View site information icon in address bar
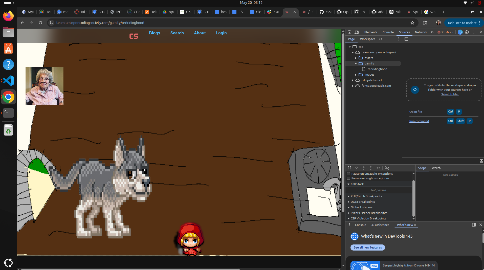Image resolution: width=484 pixels, height=270 pixels. coord(51,23)
